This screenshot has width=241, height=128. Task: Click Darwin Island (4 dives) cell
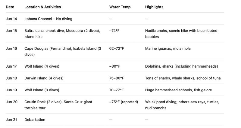pyautogui.click(x=44, y=78)
